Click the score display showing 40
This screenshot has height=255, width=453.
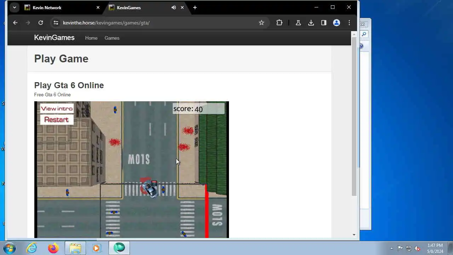[199, 109]
